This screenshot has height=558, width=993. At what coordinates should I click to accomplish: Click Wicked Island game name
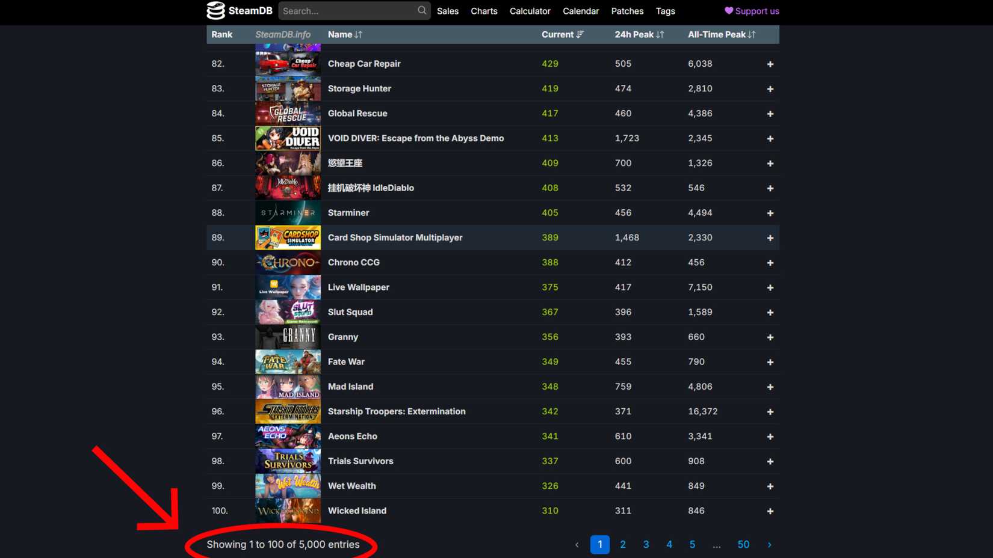pos(357,510)
